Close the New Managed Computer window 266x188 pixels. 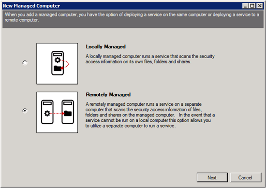point(260,6)
